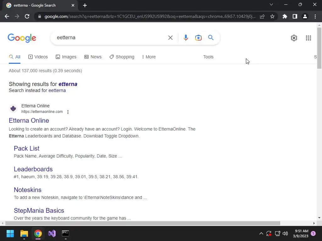The height and width of the screenshot is (241, 322).
Task: Open a new browser tab
Action: click(x=85, y=5)
